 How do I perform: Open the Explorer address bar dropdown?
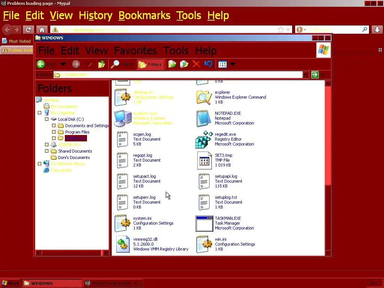click(305, 75)
